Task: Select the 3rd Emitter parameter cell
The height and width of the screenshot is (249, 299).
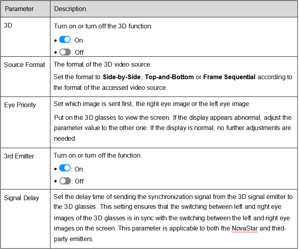Action: 25,169
